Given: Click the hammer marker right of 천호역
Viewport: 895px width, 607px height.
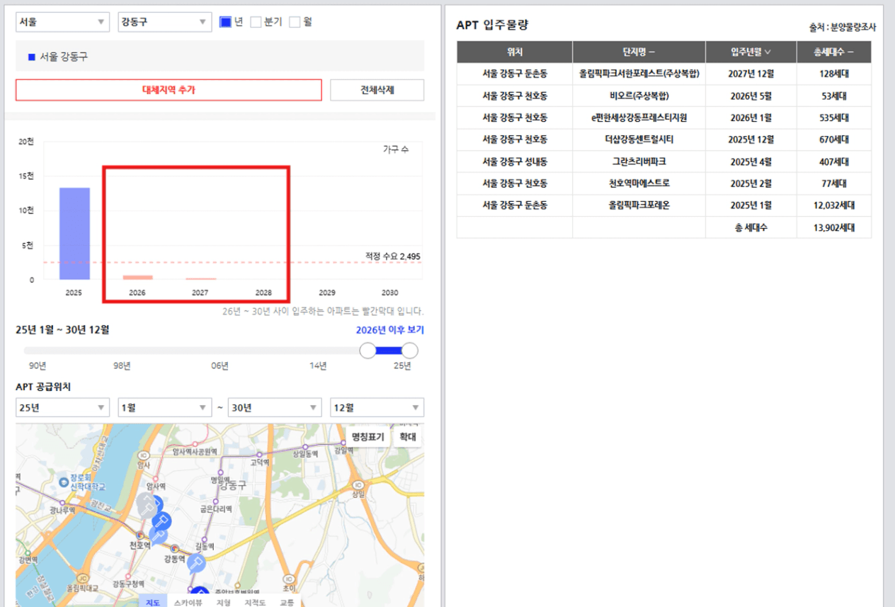Looking at the screenshot, I should point(159,535).
